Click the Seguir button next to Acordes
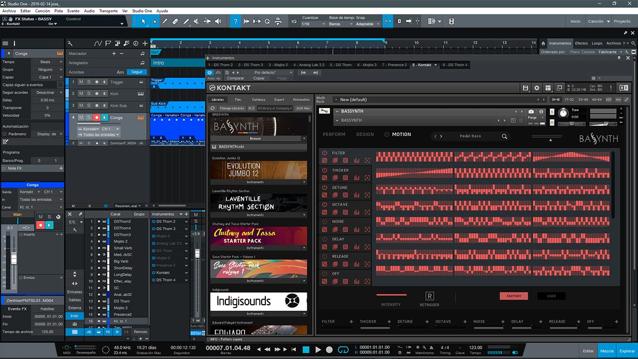The height and width of the screenshot is (359, 638). tap(137, 72)
